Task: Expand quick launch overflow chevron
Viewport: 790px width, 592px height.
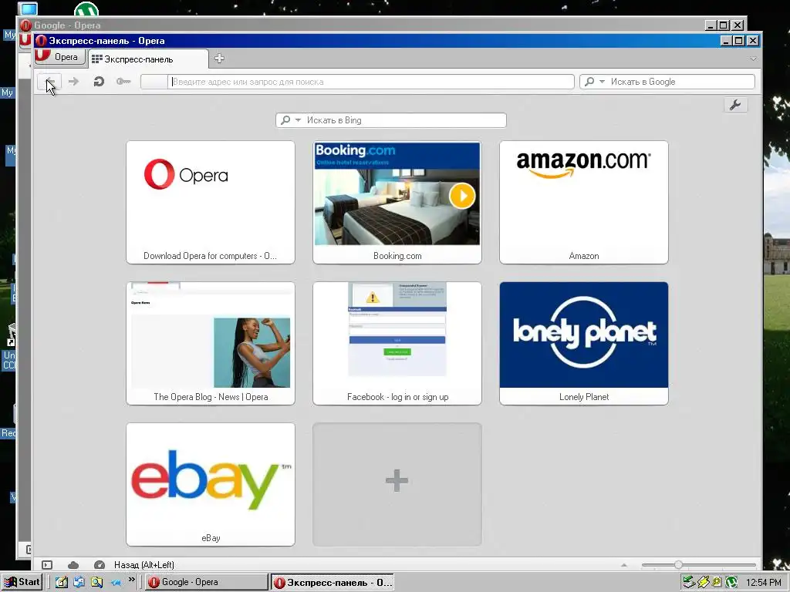Action: pos(131,580)
